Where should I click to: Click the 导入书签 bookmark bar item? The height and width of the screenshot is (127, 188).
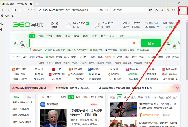coord(8,16)
